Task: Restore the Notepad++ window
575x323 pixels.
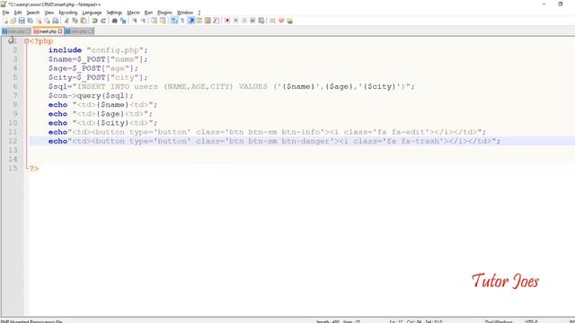Action: (x=561, y=4)
